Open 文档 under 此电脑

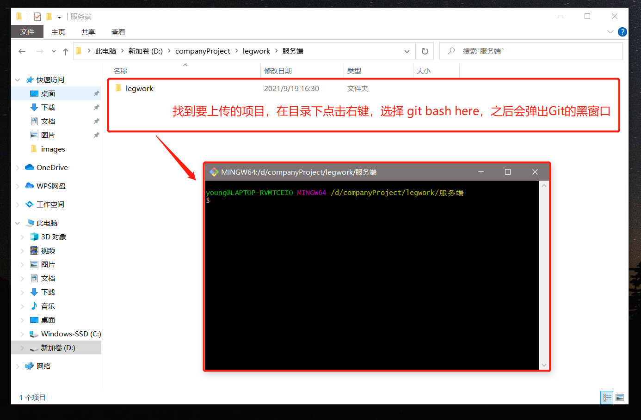click(48, 279)
